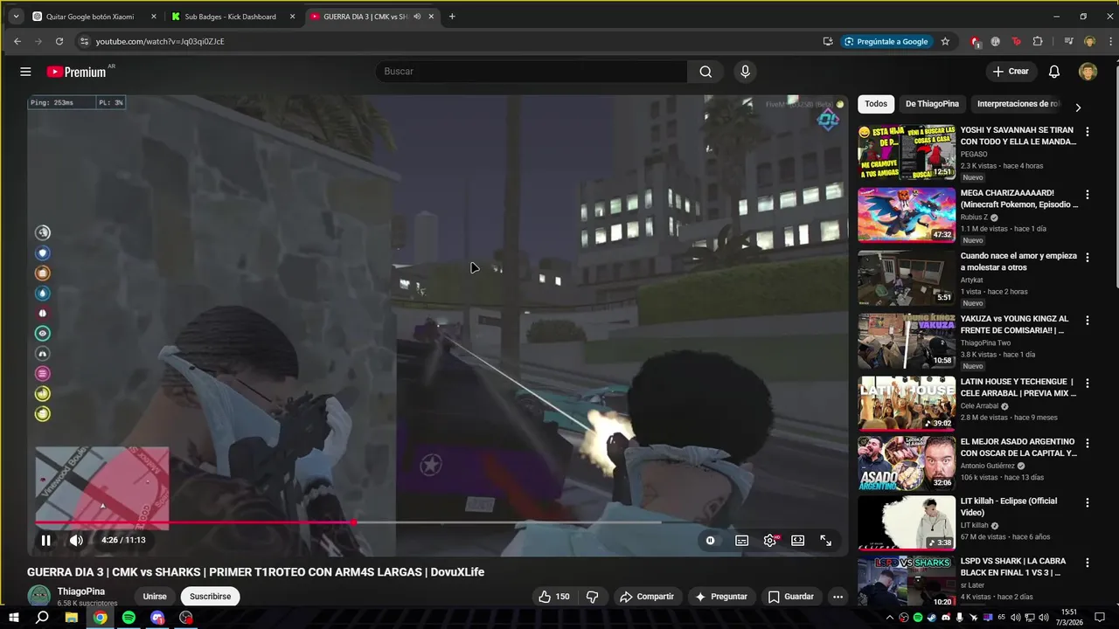The image size is (1119, 629).
Task: Open options for EL MEJOR ASADO ARGENTINO video
Action: 1088,443
